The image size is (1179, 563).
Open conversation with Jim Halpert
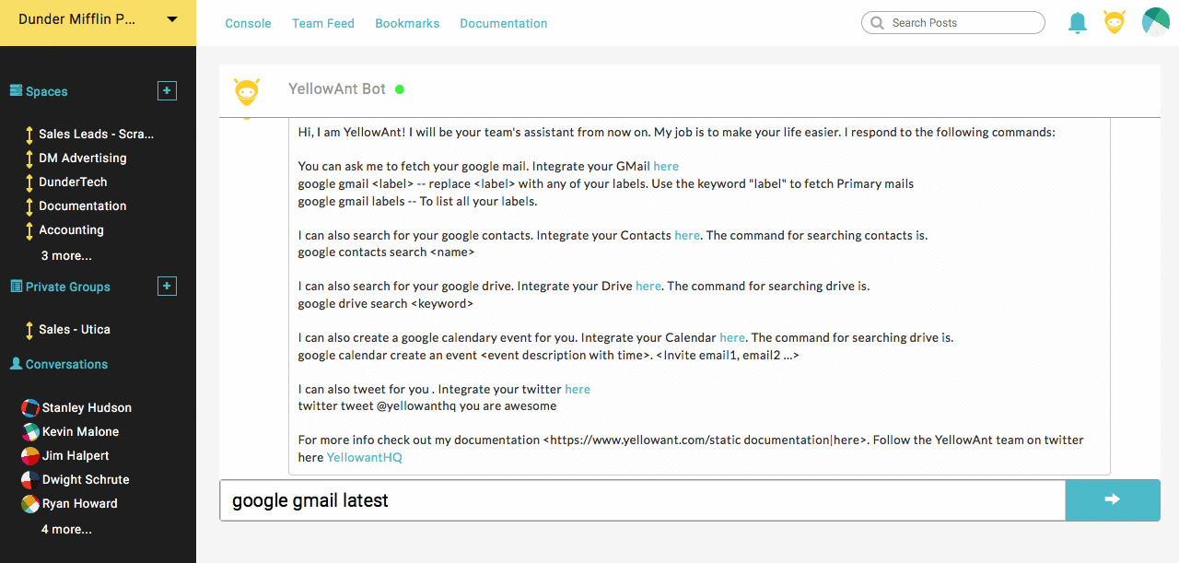click(x=76, y=455)
